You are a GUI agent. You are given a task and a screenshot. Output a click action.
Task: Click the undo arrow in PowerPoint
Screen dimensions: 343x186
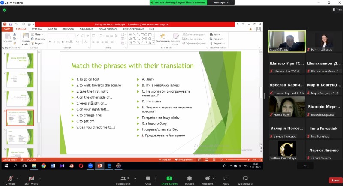click(x=16, y=24)
